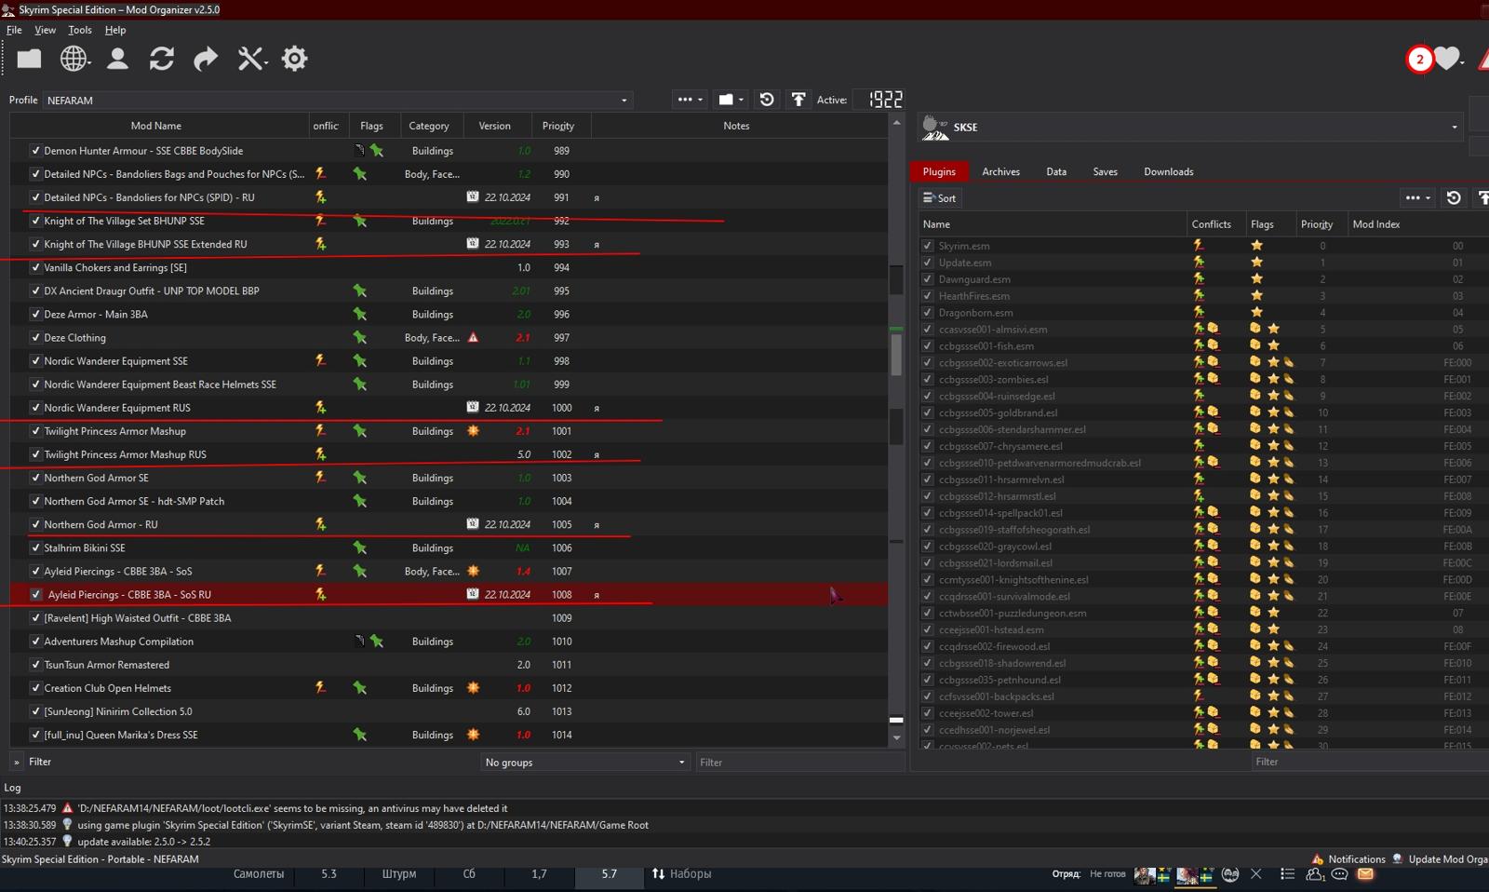Click the Notifications status bar button

[x=1348, y=859]
